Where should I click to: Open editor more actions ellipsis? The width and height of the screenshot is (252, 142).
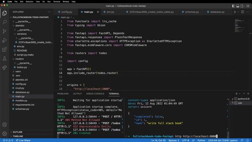247,12
